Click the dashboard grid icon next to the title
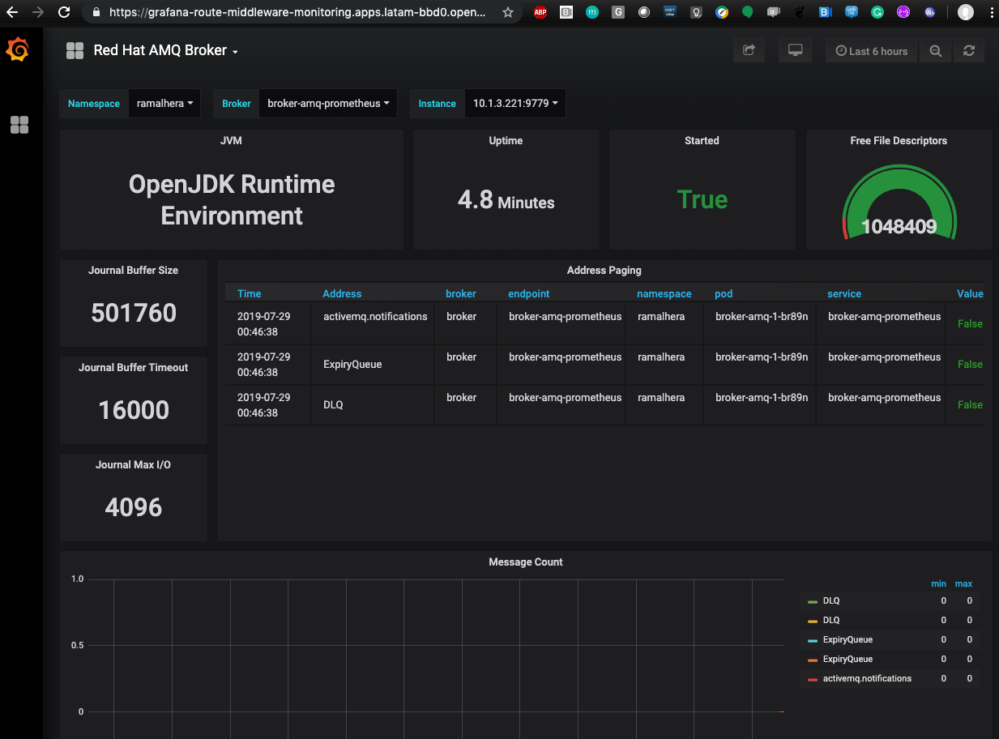Viewport: 999px width, 739px height. point(75,50)
